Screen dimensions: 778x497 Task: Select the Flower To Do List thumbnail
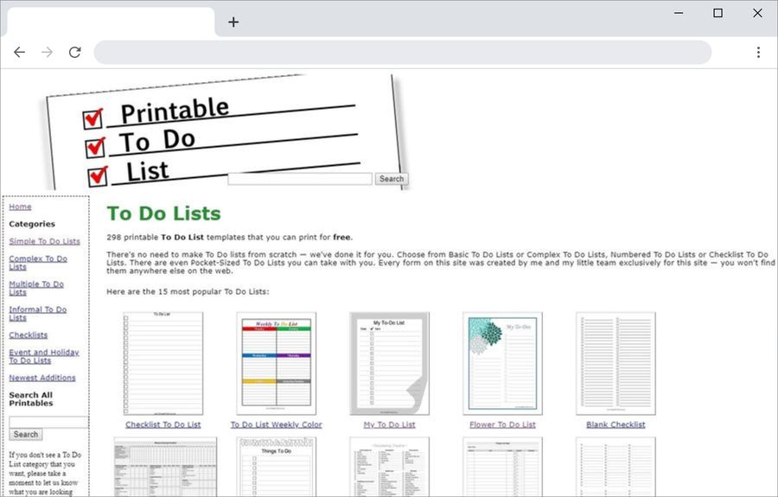click(502, 363)
